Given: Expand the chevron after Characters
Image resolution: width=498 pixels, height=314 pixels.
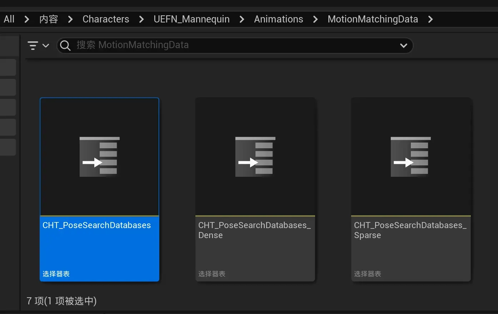Looking at the screenshot, I should point(141,19).
